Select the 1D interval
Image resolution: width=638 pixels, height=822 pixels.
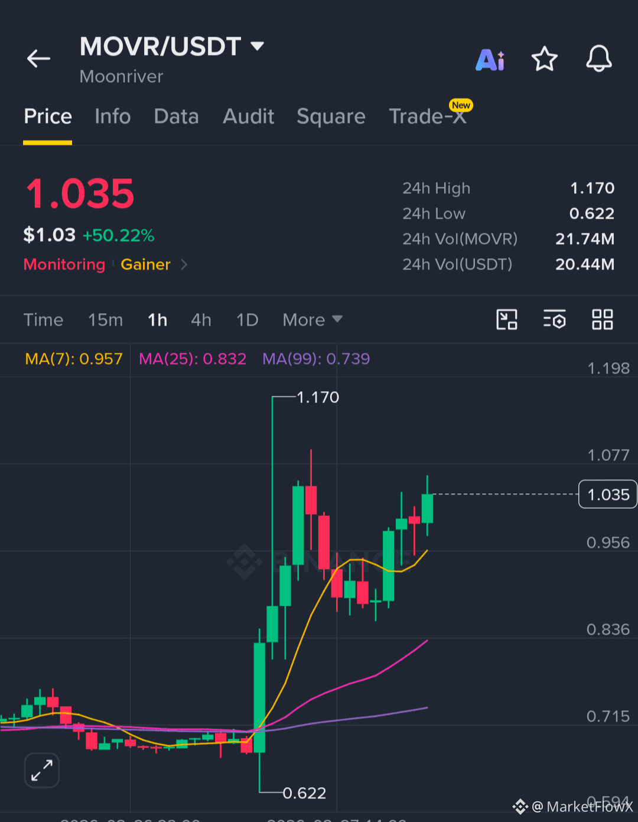pyautogui.click(x=248, y=320)
